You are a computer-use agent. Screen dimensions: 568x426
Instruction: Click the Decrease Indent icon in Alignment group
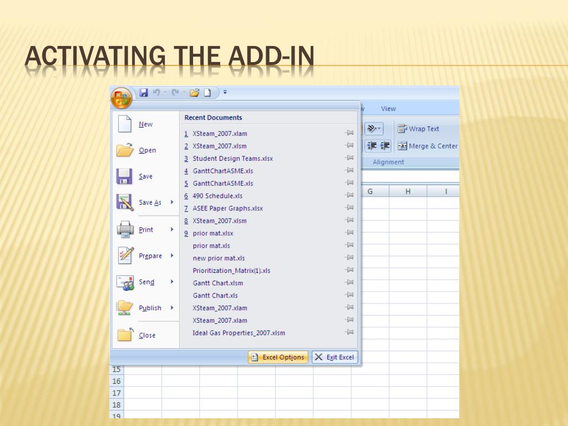(x=372, y=146)
